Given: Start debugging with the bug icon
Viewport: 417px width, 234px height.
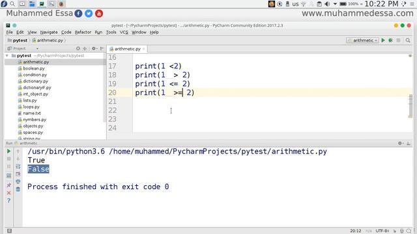Looking at the screenshot, I should click(391, 40).
